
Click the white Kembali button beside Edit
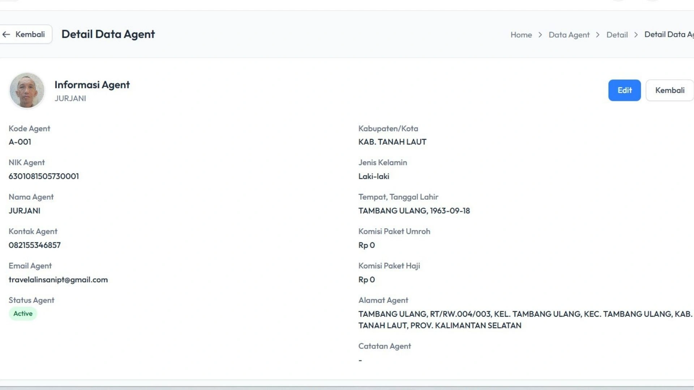(669, 90)
